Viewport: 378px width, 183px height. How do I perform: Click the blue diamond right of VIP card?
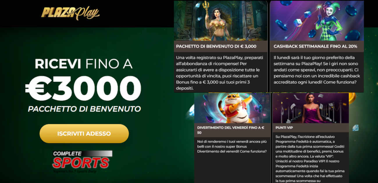click(x=355, y=128)
